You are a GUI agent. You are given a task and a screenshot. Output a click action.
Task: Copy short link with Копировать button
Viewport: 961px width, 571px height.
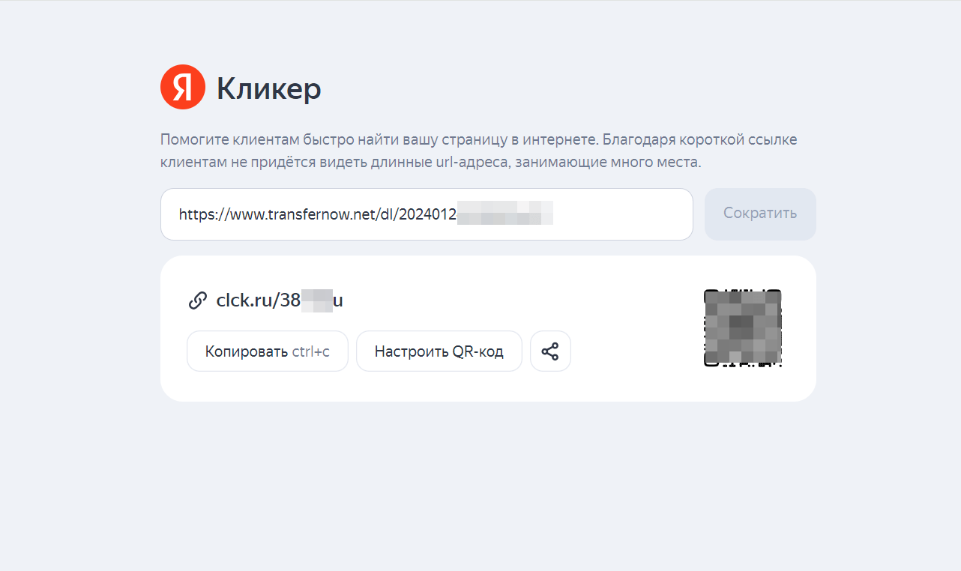click(268, 351)
